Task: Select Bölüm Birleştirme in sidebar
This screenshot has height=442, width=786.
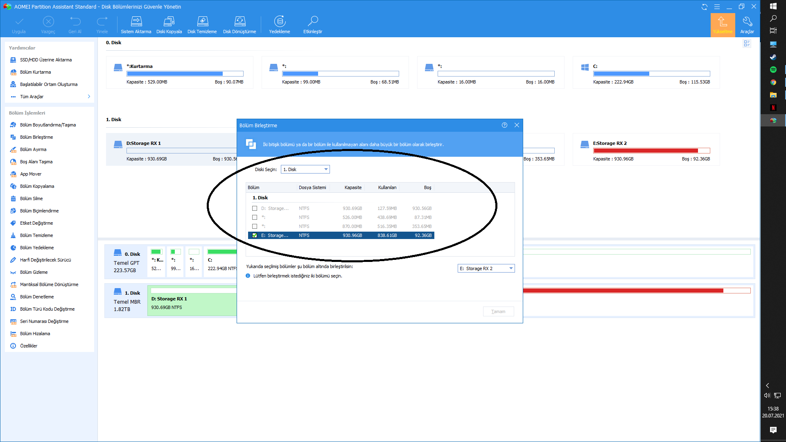Action: click(x=36, y=137)
